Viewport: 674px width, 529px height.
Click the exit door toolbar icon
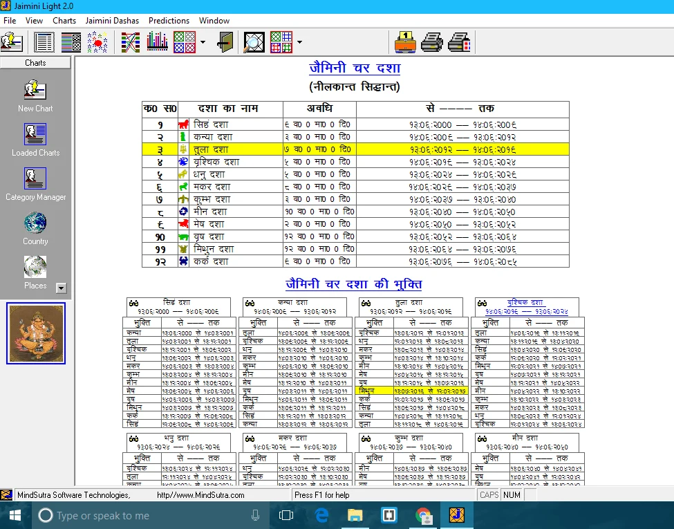[x=225, y=42]
